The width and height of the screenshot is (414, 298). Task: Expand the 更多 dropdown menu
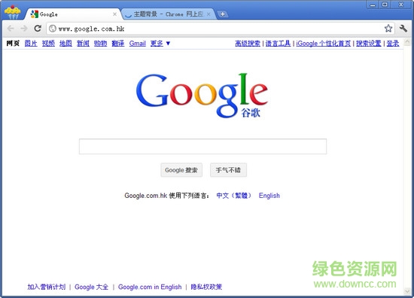coord(160,44)
